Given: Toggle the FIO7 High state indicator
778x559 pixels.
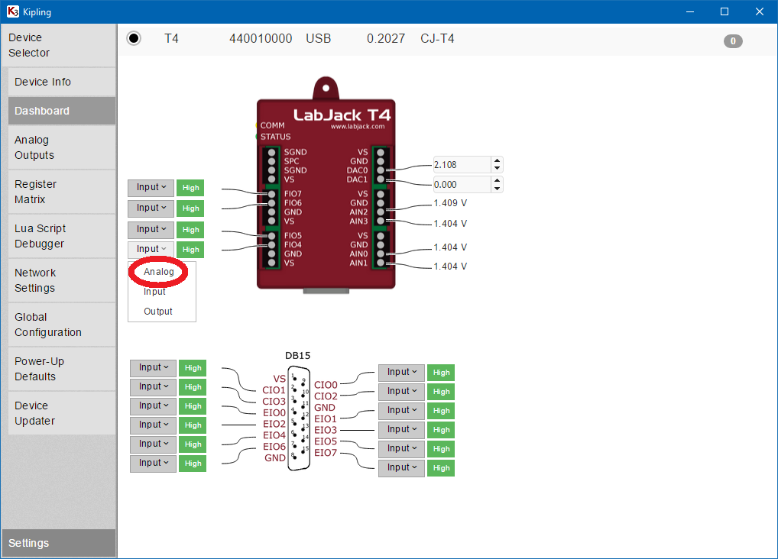Looking at the screenshot, I should coord(190,188).
